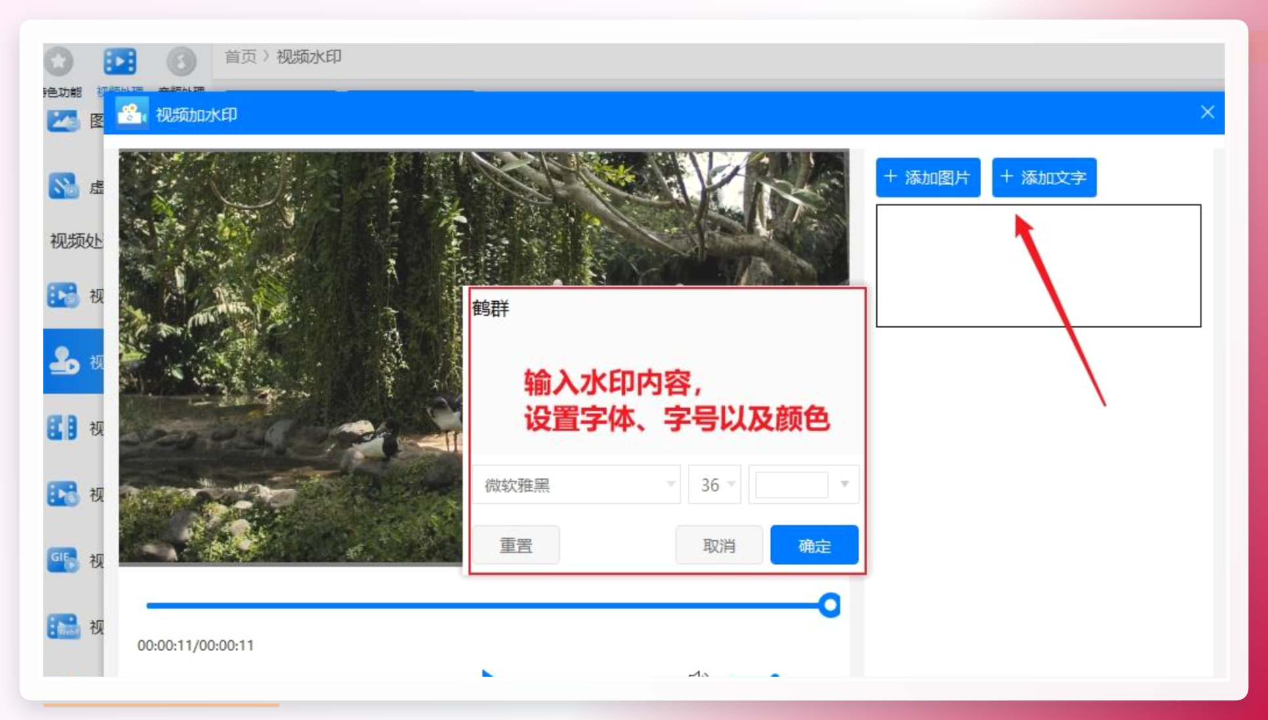Open the font size 36 dropdown
The image size is (1268, 720).
tap(714, 484)
